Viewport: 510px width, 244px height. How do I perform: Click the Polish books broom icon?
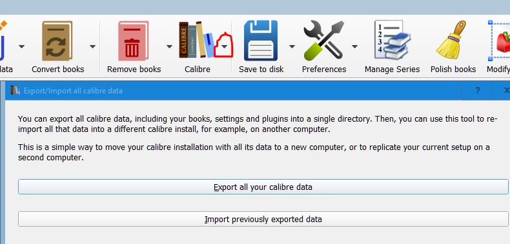[451, 40]
